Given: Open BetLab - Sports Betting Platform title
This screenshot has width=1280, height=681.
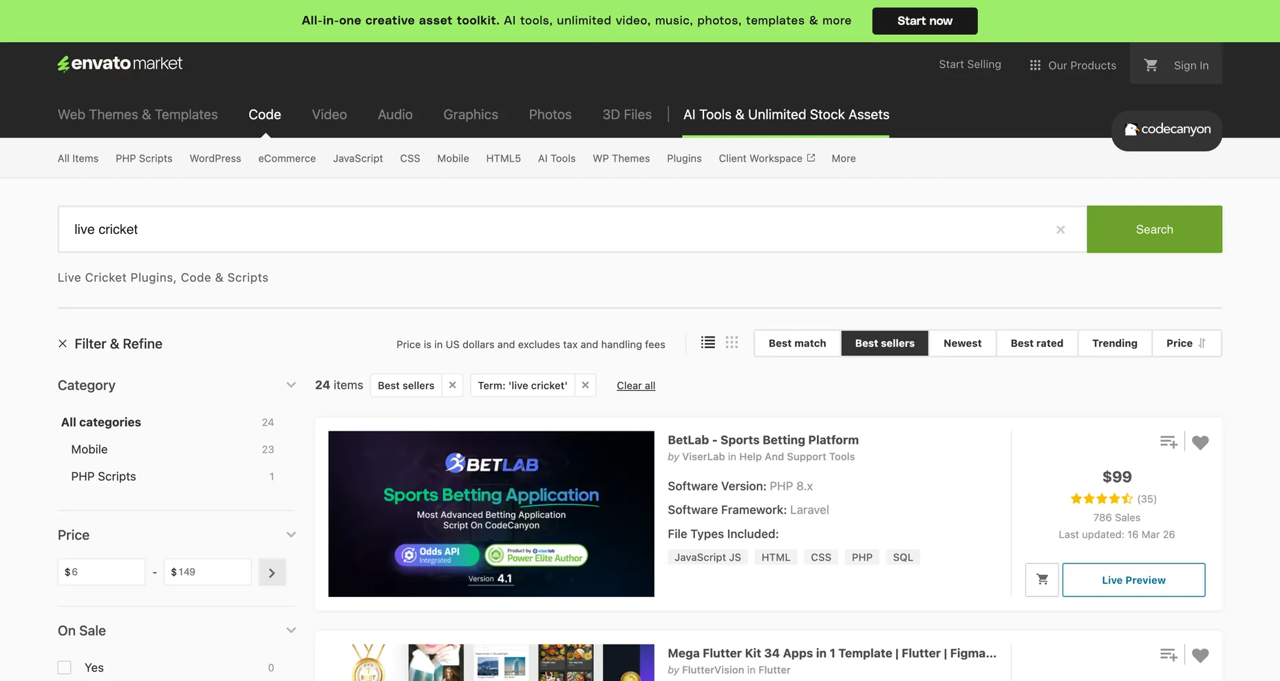Looking at the screenshot, I should (763, 440).
